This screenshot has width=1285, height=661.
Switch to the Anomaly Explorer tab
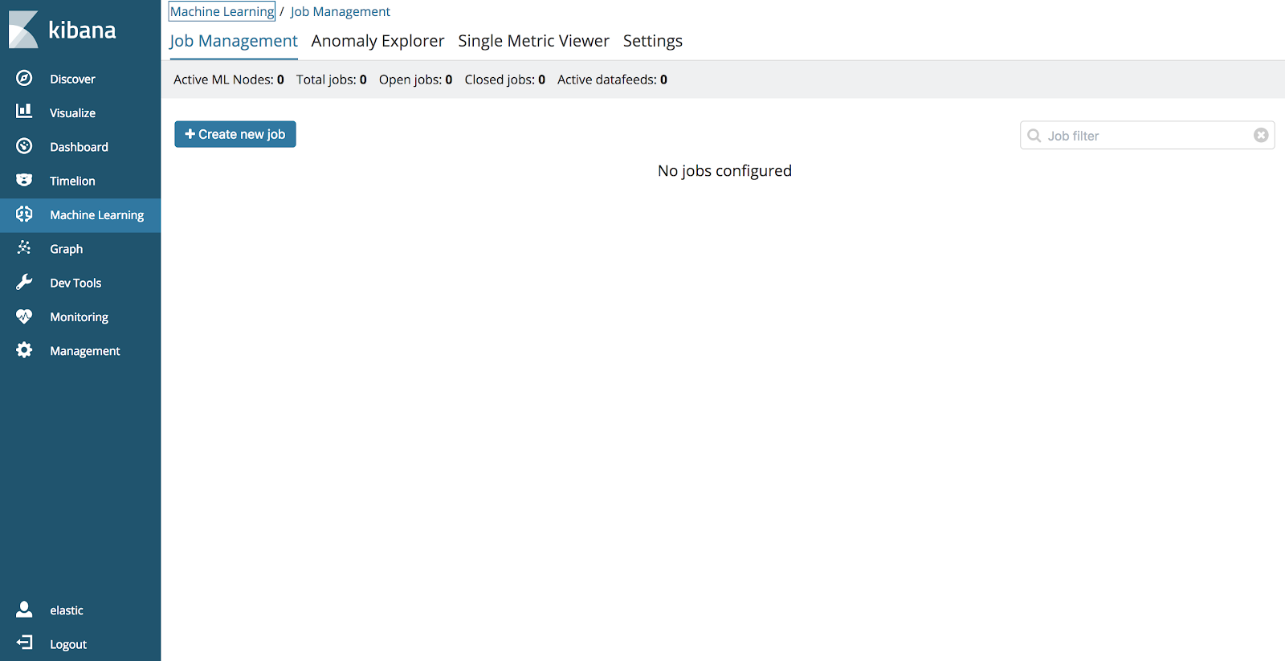(x=377, y=41)
